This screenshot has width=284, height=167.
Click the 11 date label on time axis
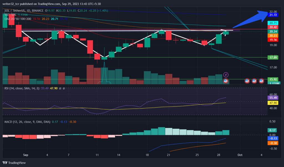click(x=97, y=155)
